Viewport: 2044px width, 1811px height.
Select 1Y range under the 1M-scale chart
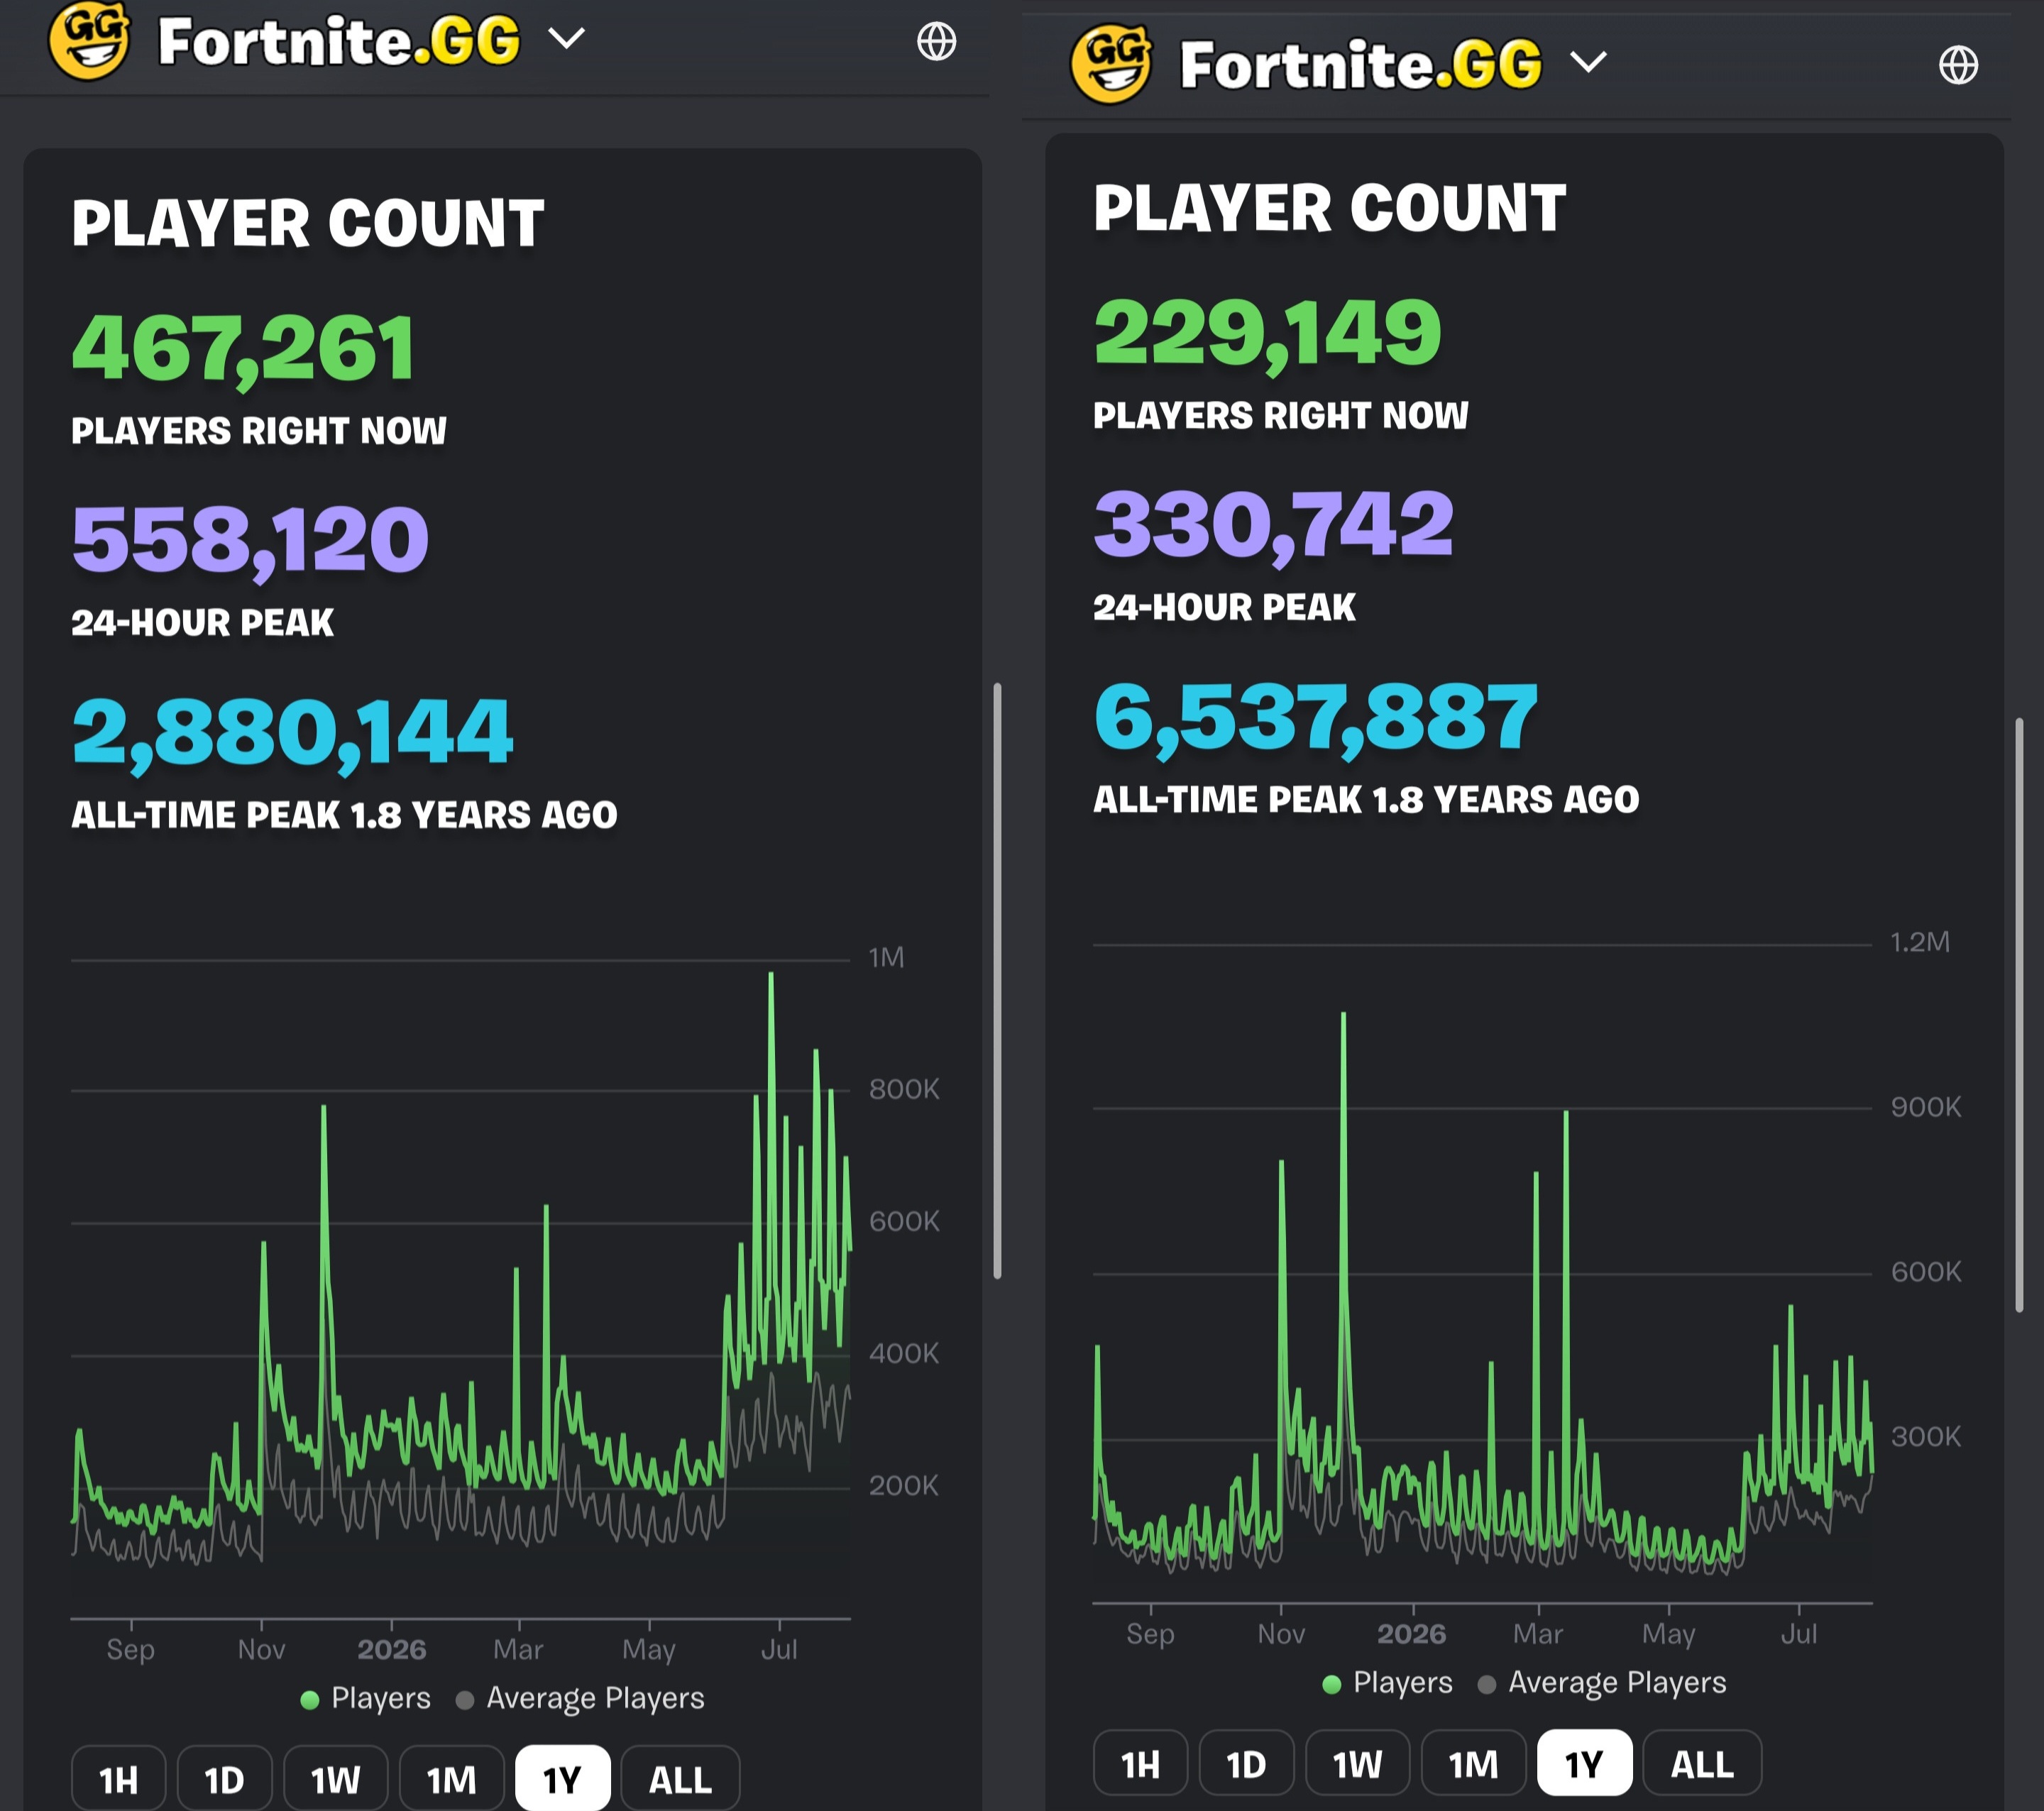[563, 1779]
